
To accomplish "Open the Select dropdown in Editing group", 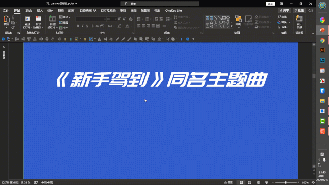I will [283, 27].
